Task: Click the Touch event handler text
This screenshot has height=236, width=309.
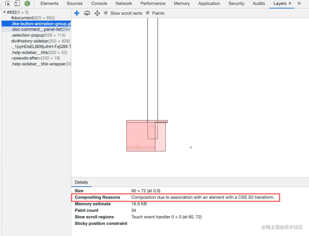Action: [x=166, y=217]
